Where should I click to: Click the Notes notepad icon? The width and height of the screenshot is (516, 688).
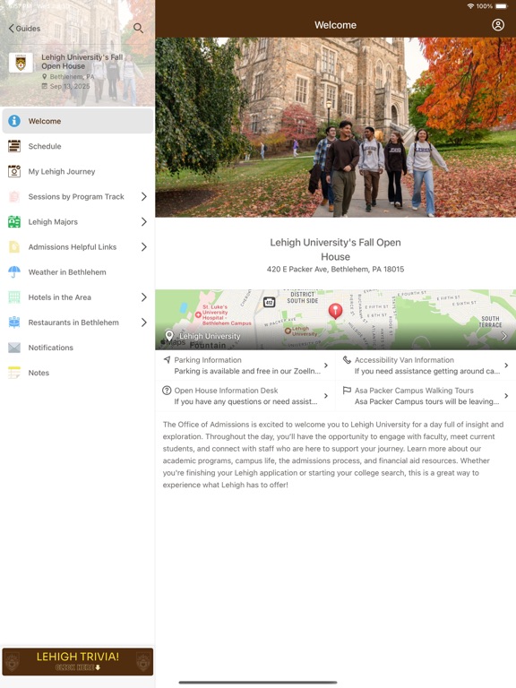[14, 373]
